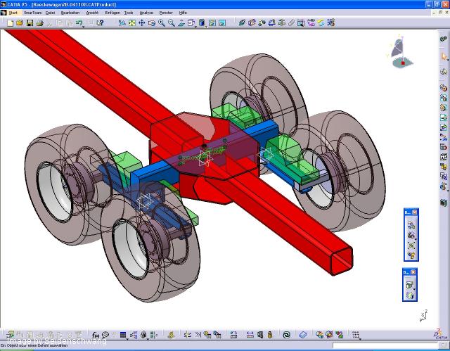This screenshot has width=450, height=351.
Task: Toggle Fly Mode in view toolbar
Action: click(122, 23)
